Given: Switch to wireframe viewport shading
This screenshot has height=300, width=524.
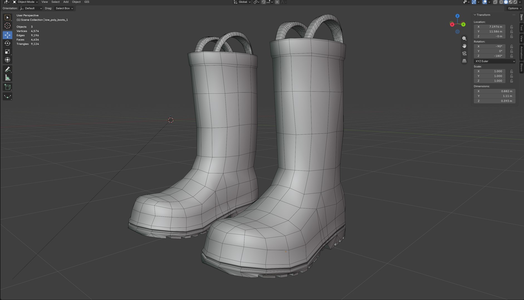Looking at the screenshot, I should pyautogui.click(x=501, y=2).
